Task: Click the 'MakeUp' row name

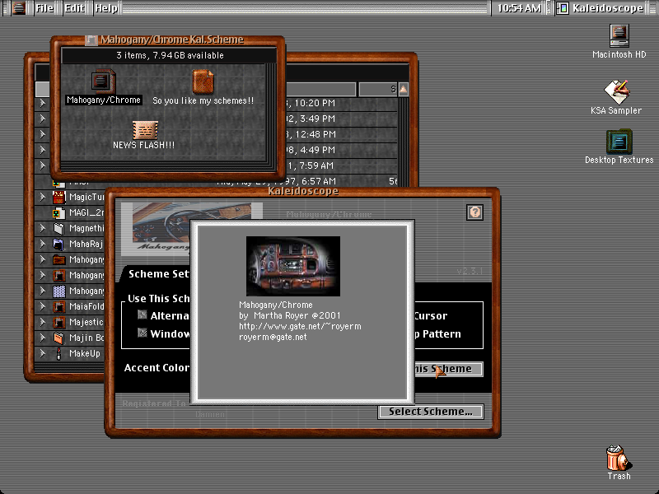Action: click(85, 353)
